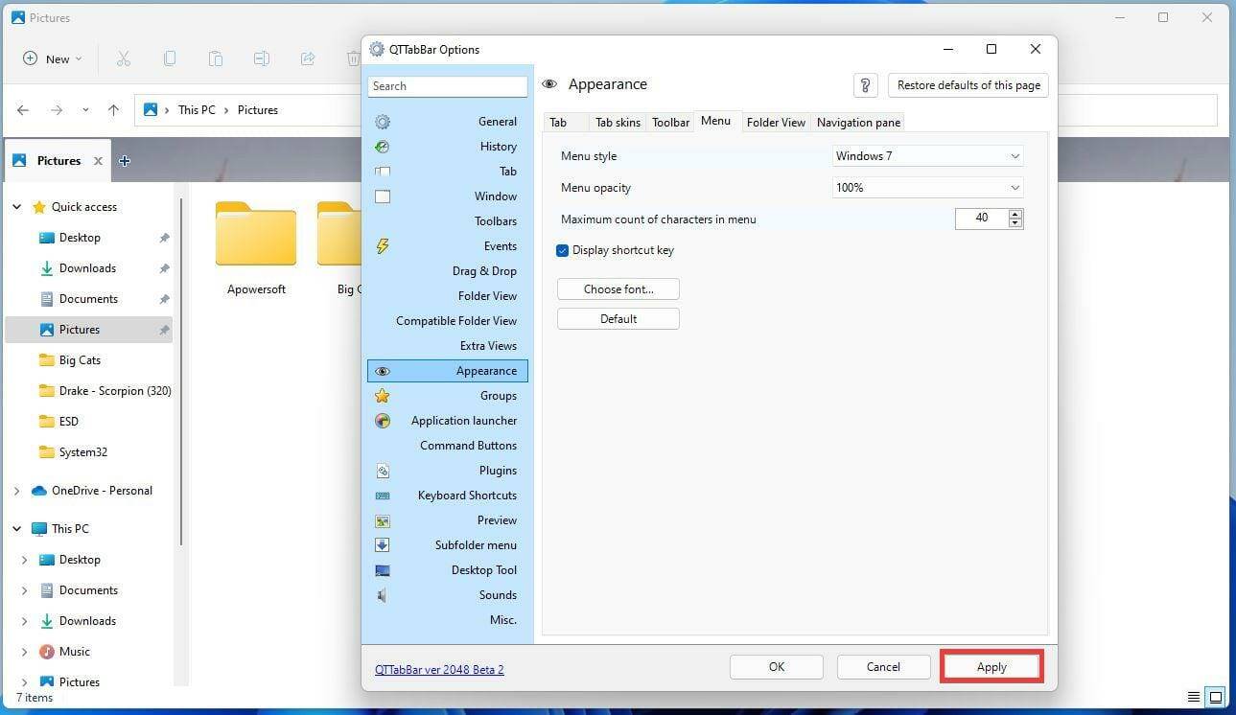Expand the OneDrive - Personal tree item
Image resolution: width=1236 pixels, height=715 pixels.
click(16, 490)
